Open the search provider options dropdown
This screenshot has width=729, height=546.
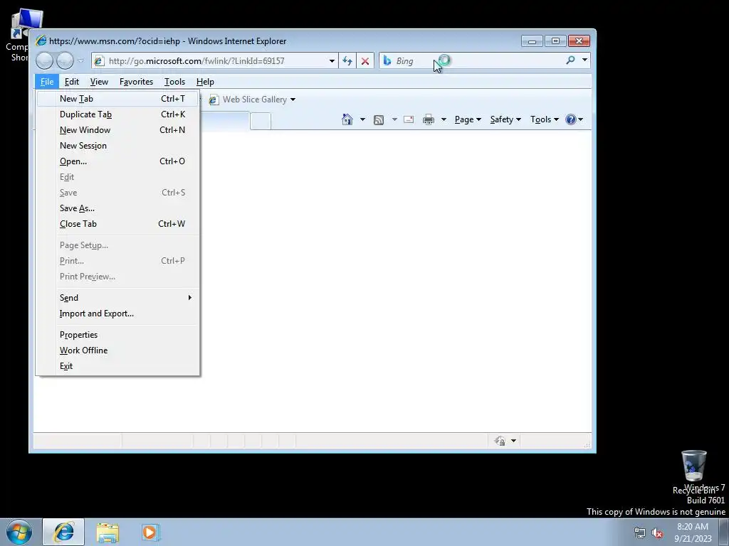click(x=585, y=60)
